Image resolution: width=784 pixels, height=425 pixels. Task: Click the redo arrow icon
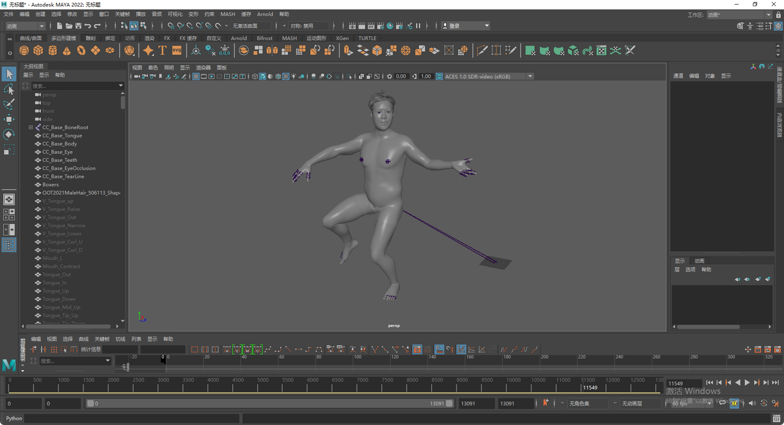click(x=97, y=26)
